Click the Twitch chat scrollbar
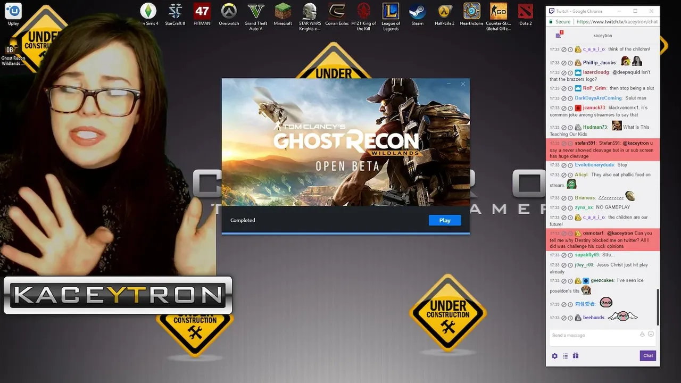The height and width of the screenshot is (383, 681). point(658,307)
